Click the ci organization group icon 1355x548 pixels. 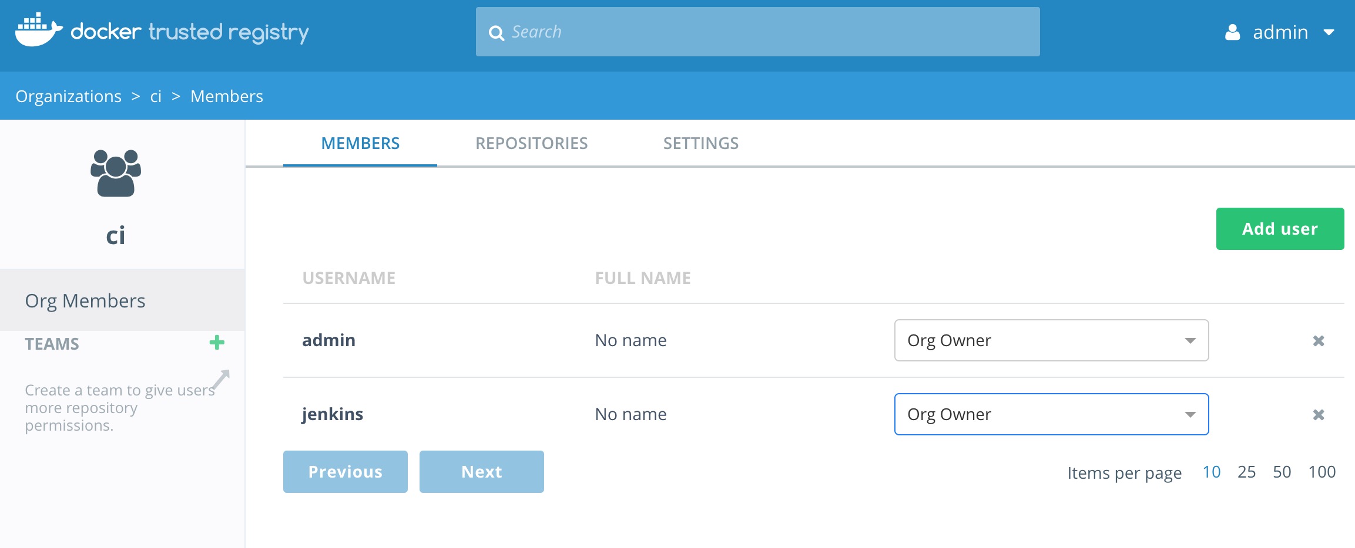(x=116, y=173)
